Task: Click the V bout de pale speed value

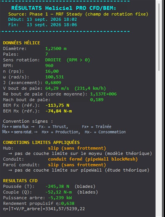Action: (76, 88)
